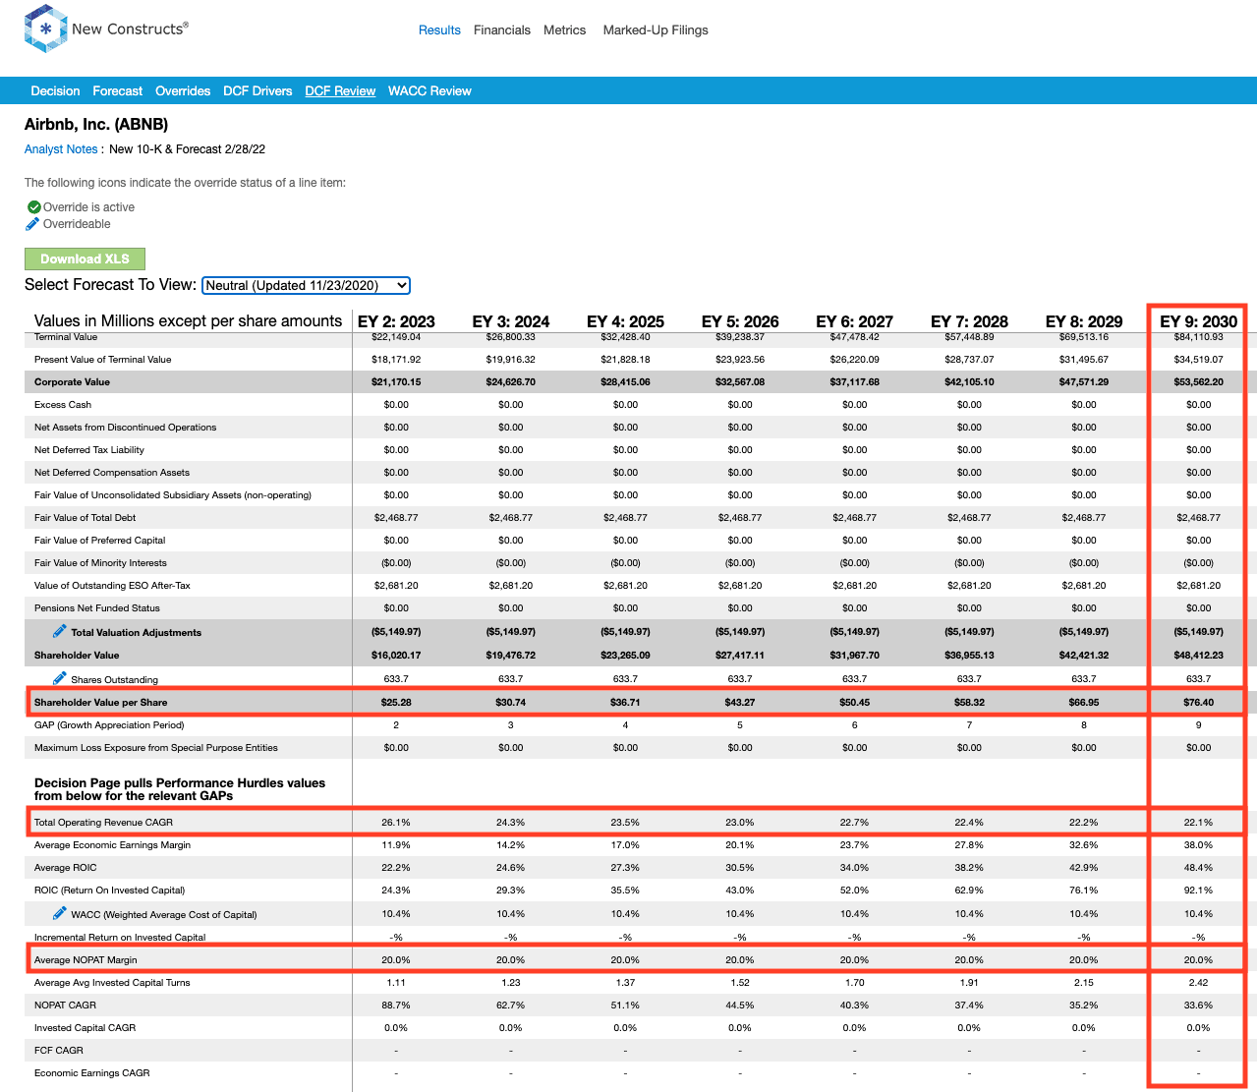Click the Fair Value of Minority Interests label
The height and width of the screenshot is (1092, 1257).
tap(100, 563)
